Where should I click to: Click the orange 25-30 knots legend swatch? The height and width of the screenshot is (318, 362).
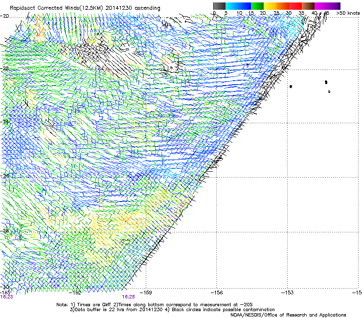[x=283, y=6]
